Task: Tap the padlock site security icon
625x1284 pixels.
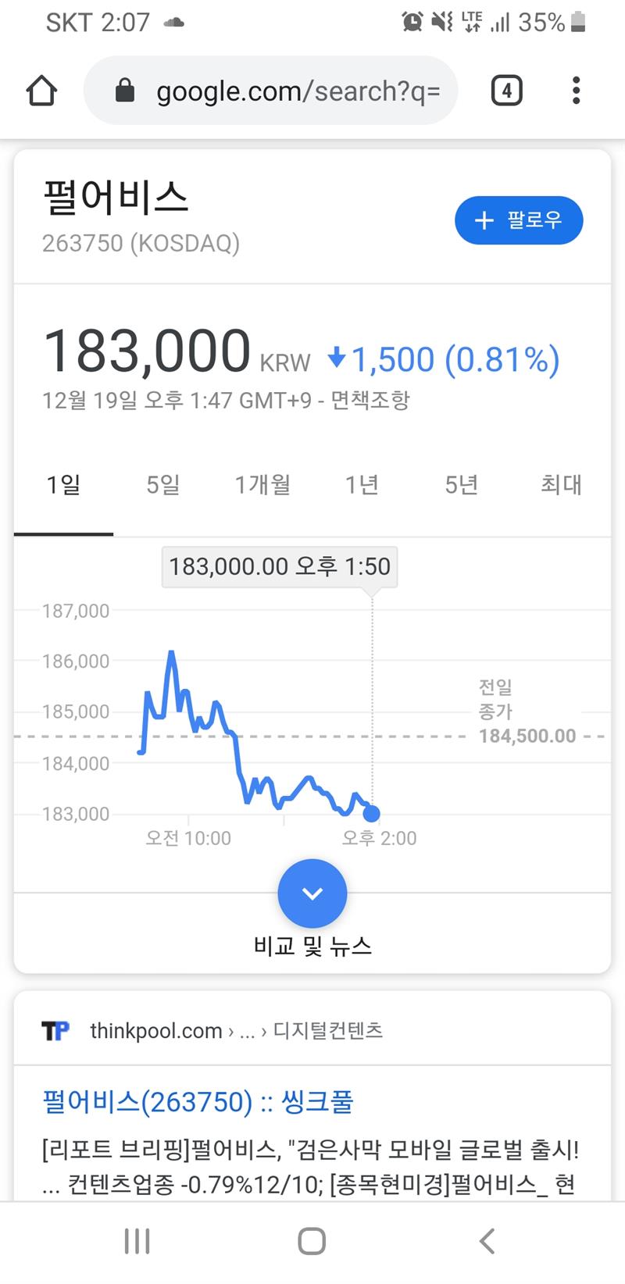Action: (x=125, y=91)
